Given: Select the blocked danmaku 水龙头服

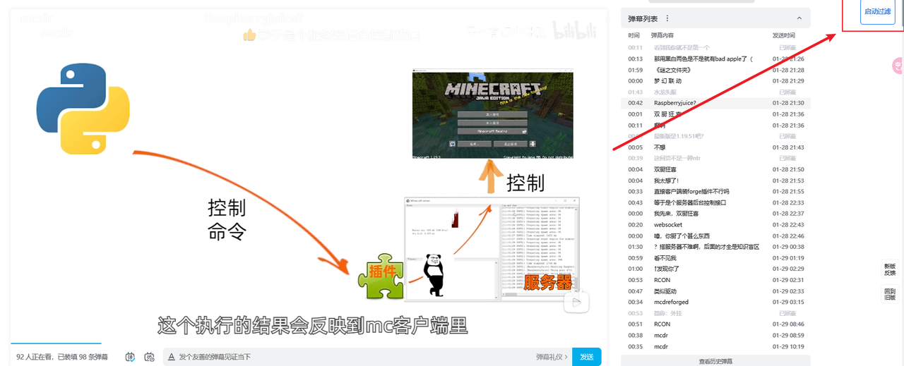Looking at the screenshot, I should [715, 92].
